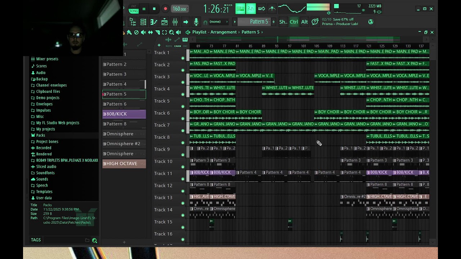
Task: Click the green arrow toolbar icon
Action: tap(186, 22)
